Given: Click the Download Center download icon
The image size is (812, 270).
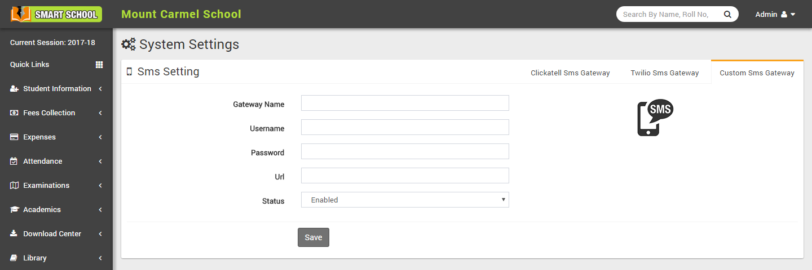Looking at the screenshot, I should [14, 234].
